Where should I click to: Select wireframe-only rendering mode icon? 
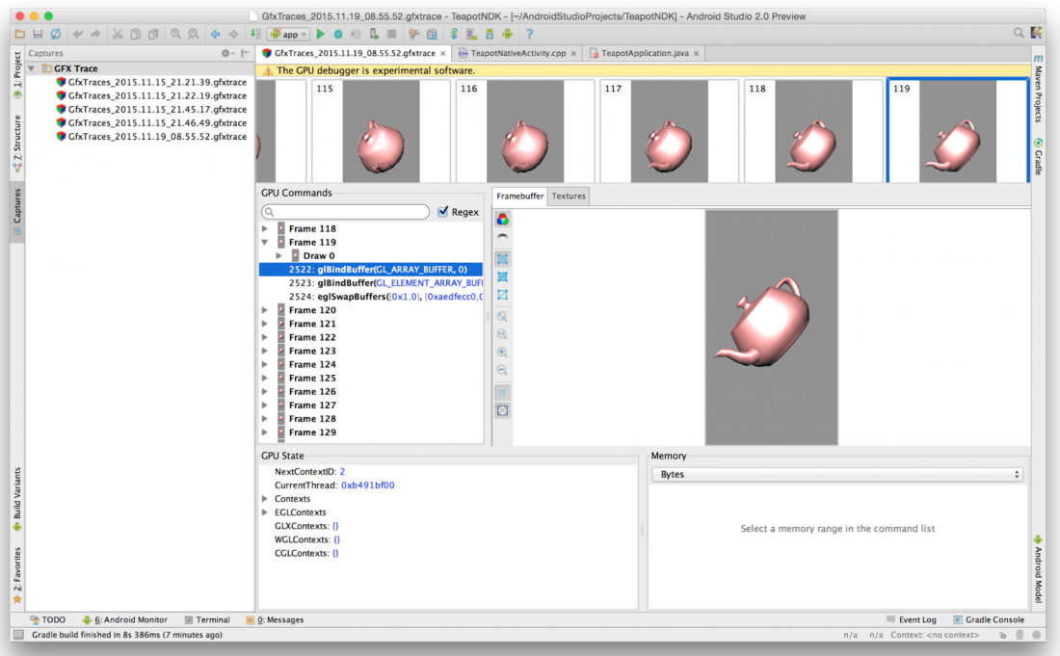point(502,295)
